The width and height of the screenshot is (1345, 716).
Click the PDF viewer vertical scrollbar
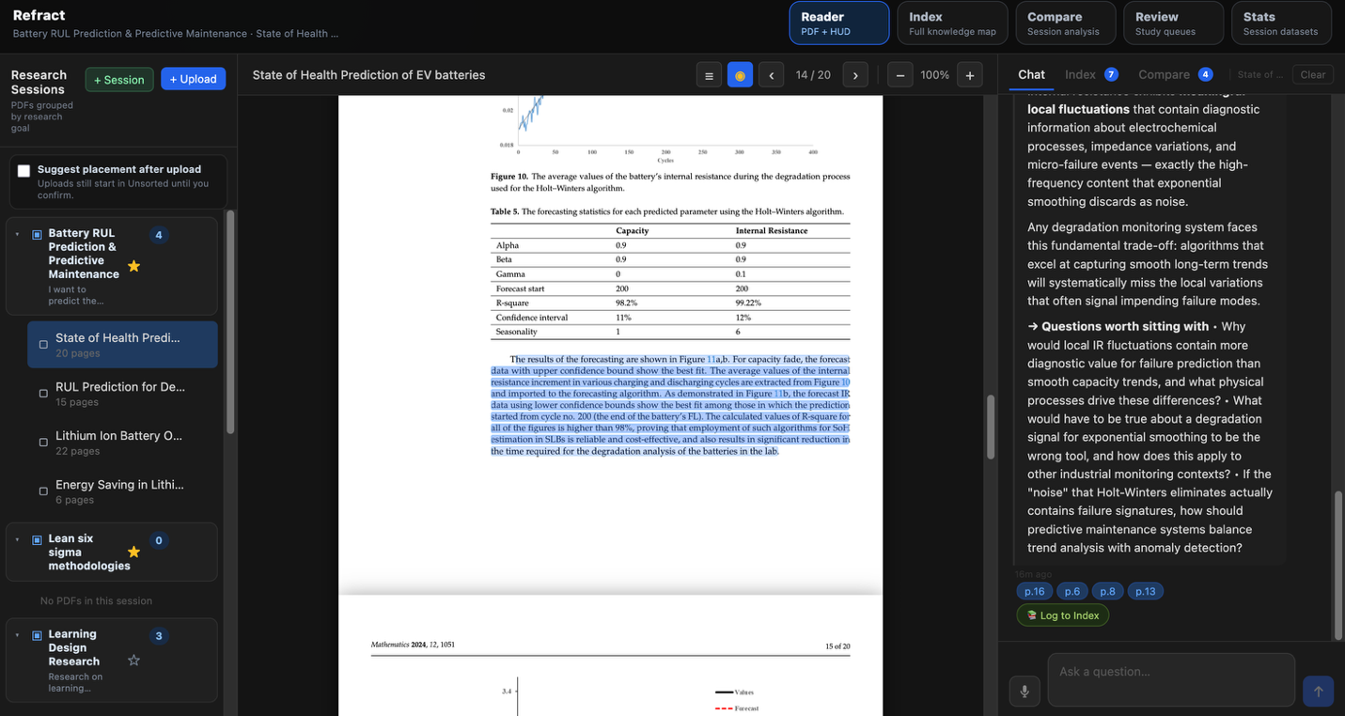coord(989,427)
